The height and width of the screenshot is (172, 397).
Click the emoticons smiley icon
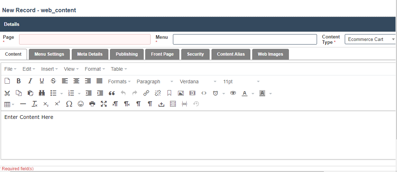pos(81,104)
